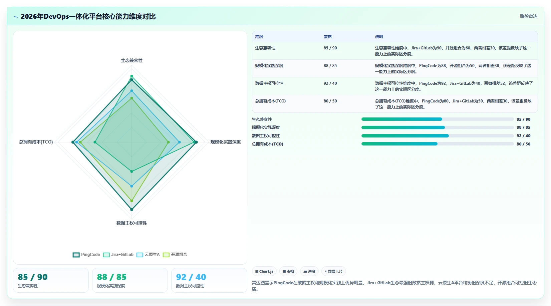This screenshot has width=551, height=306.
Task: Click the 规模化实践深度 radar axis label
Action: (226, 142)
